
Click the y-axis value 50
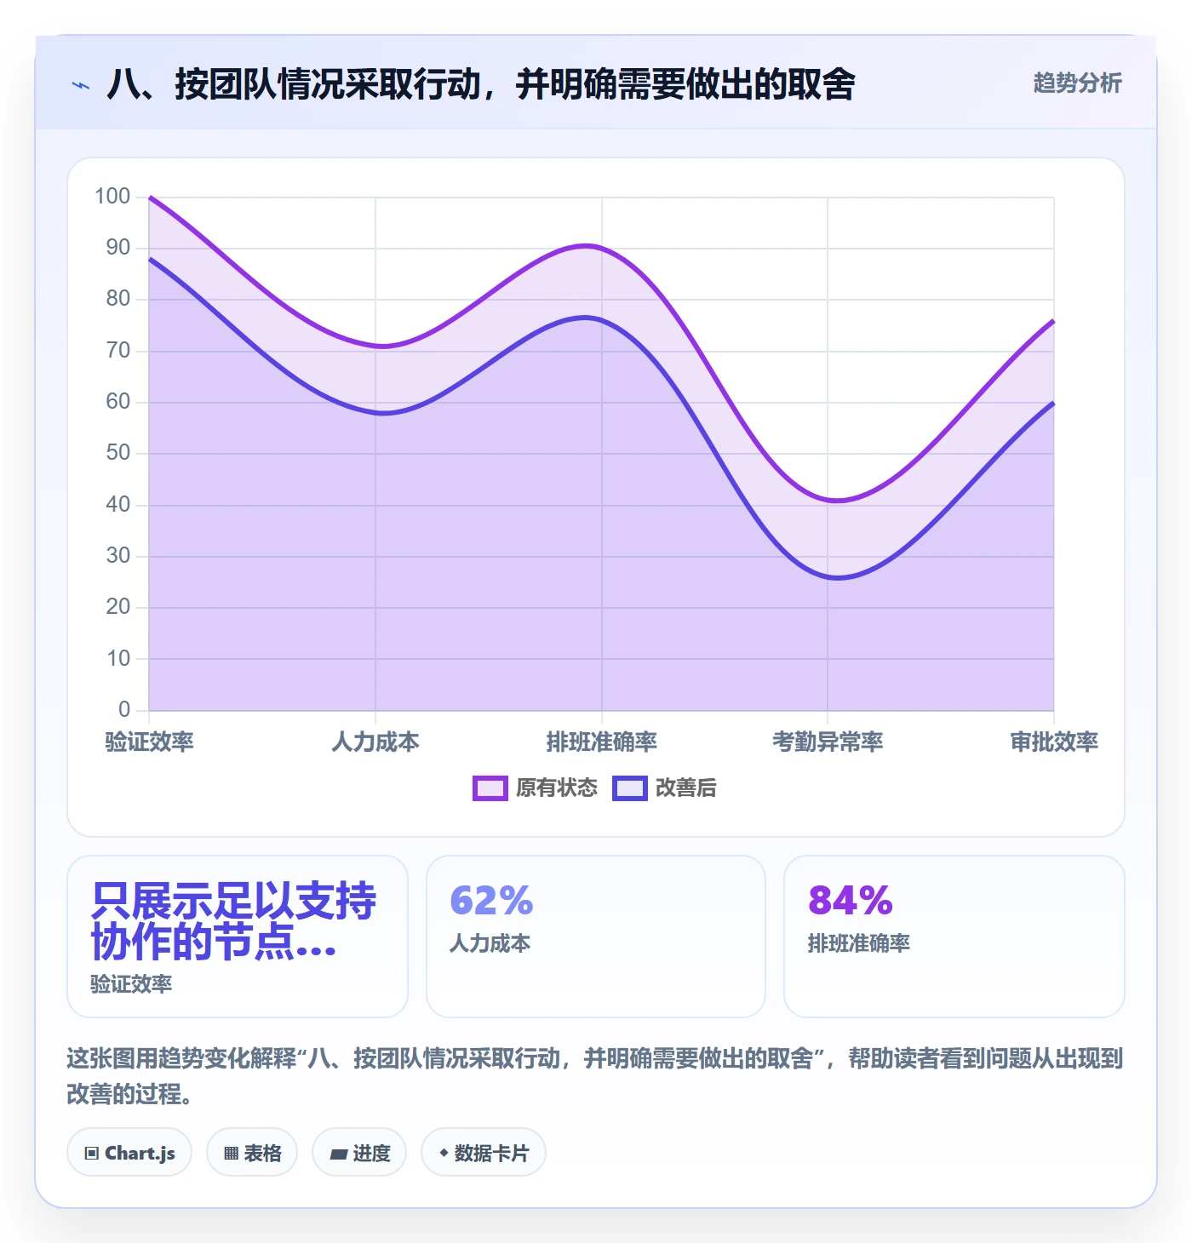click(118, 453)
